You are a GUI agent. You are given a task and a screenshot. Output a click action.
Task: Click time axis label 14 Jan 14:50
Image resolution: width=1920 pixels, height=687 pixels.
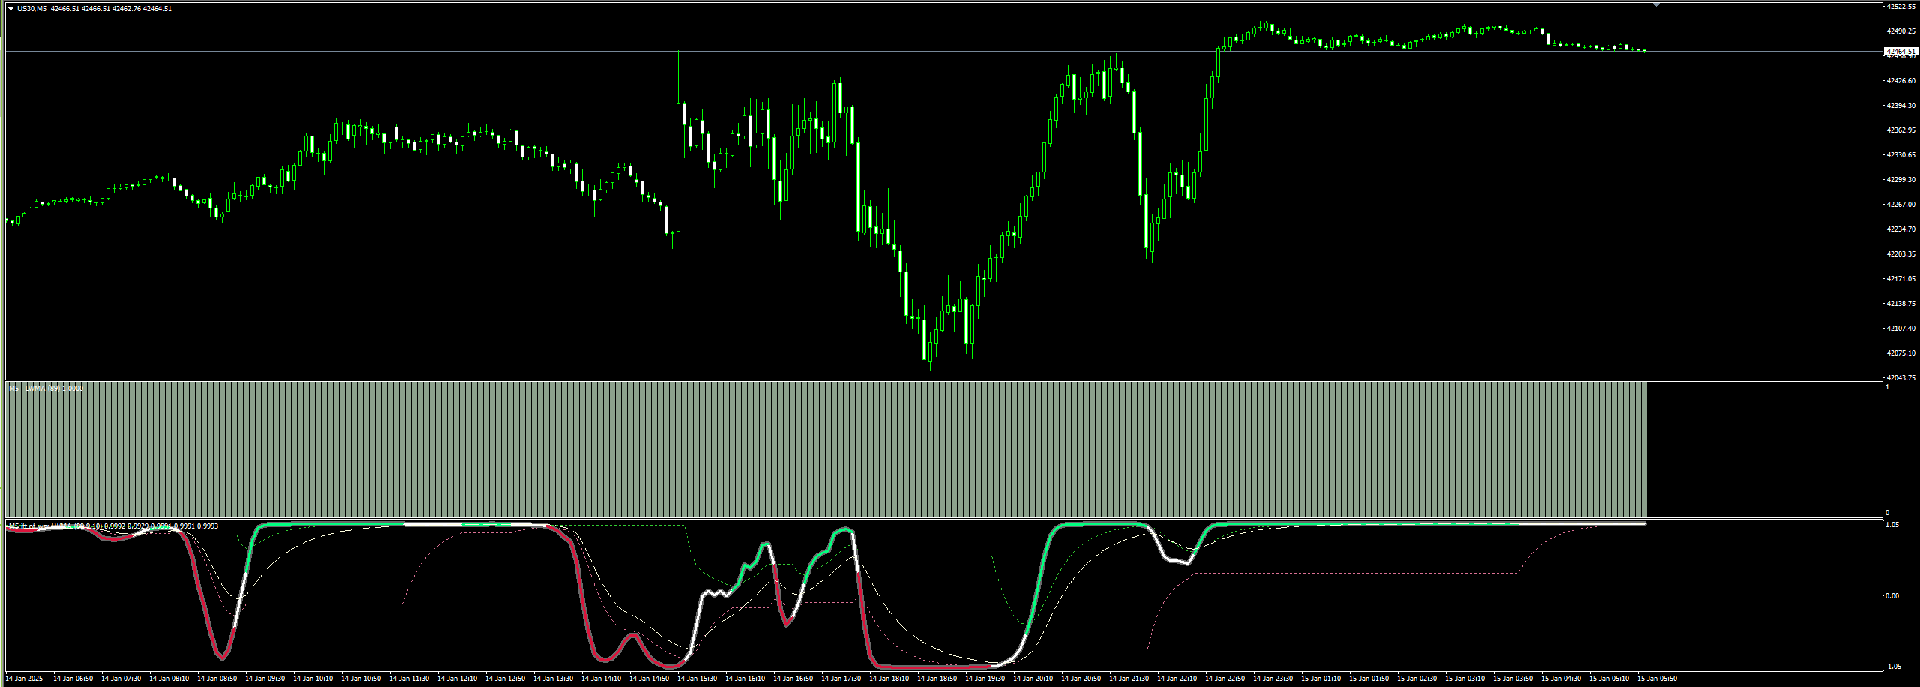[649, 679]
